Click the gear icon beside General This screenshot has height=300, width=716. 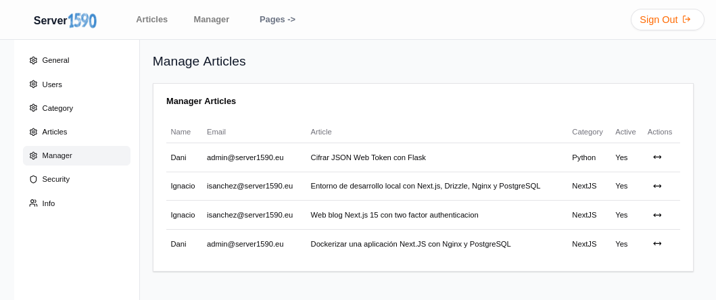[33, 60]
